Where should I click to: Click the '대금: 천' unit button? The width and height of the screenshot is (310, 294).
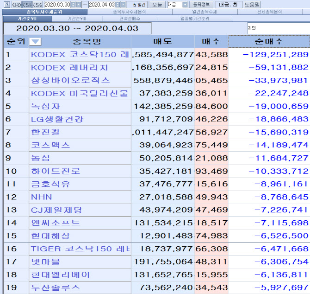(228, 4)
